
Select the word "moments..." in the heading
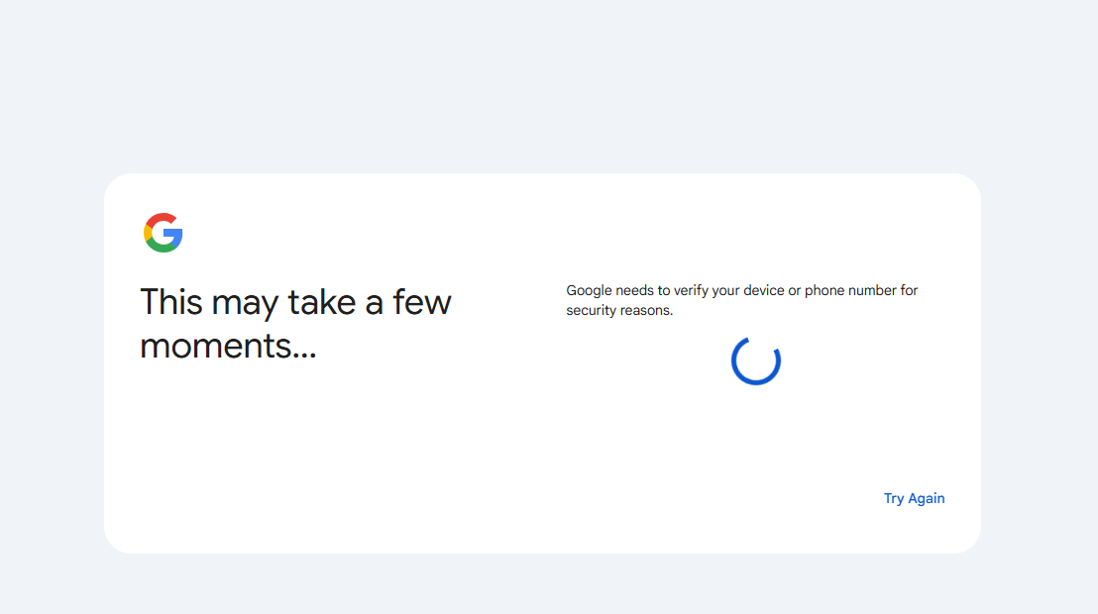click(228, 347)
